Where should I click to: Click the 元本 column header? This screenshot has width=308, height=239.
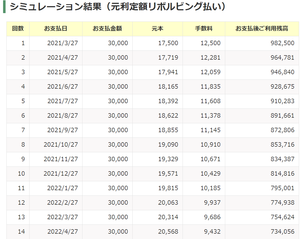pos(157,29)
